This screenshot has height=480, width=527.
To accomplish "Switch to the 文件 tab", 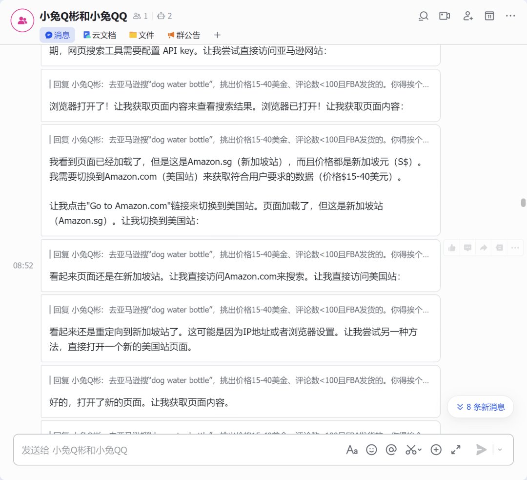I will pos(142,35).
